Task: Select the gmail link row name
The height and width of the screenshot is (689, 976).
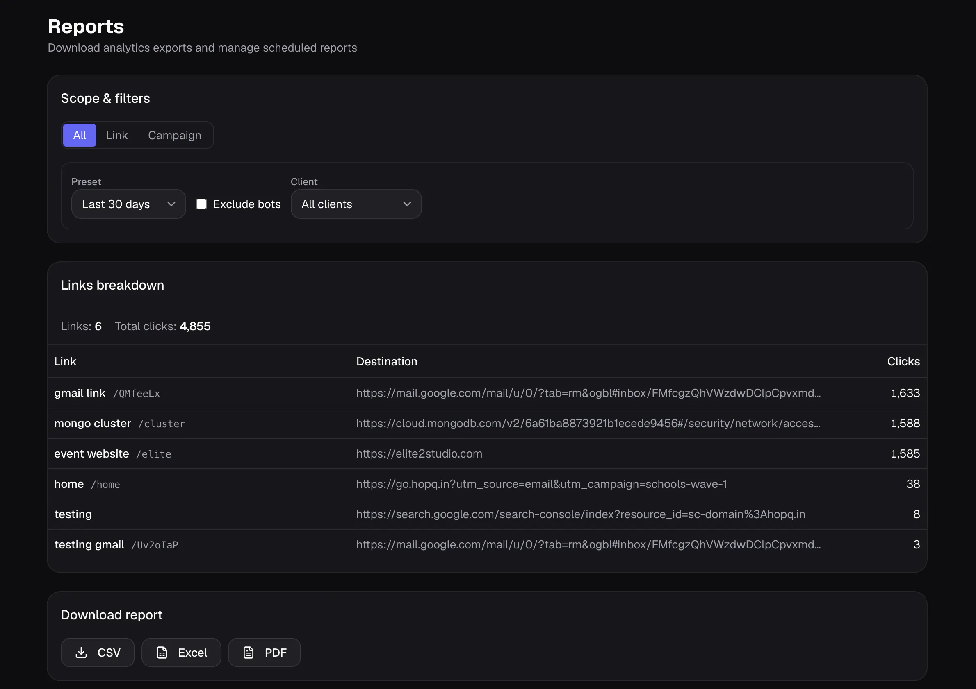Action: (80, 393)
